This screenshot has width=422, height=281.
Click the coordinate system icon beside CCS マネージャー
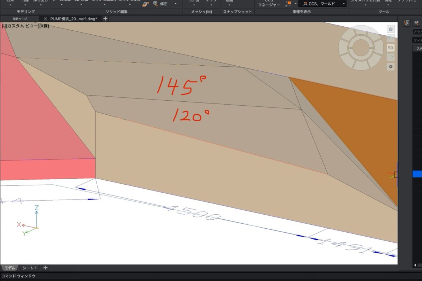point(288,4)
